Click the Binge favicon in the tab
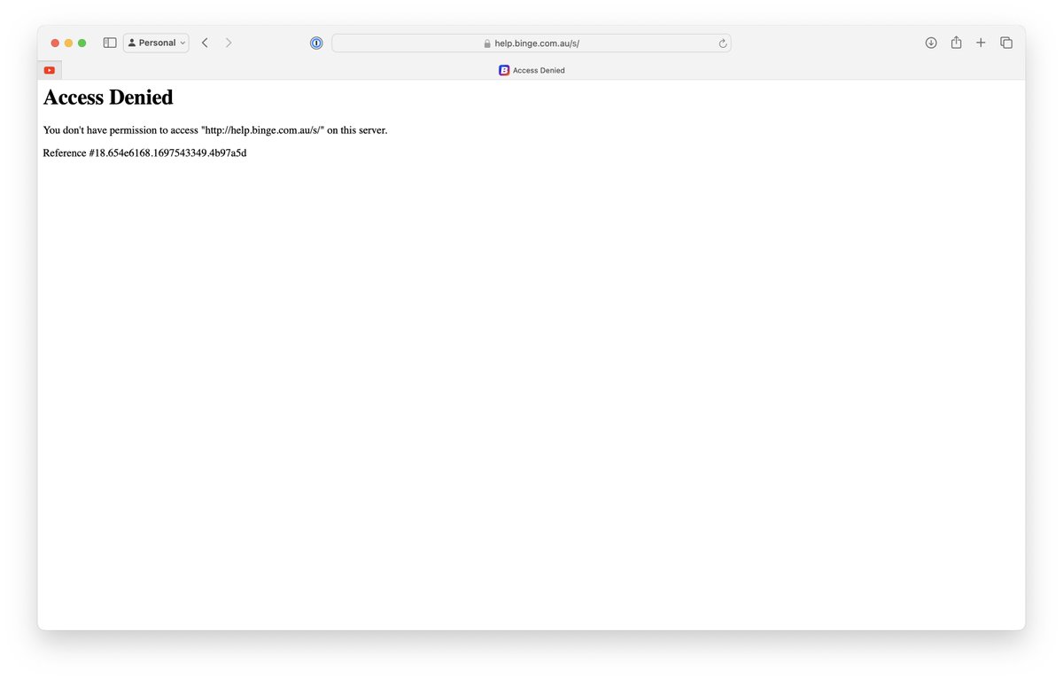Image resolution: width=1063 pixels, height=680 pixels. point(504,70)
